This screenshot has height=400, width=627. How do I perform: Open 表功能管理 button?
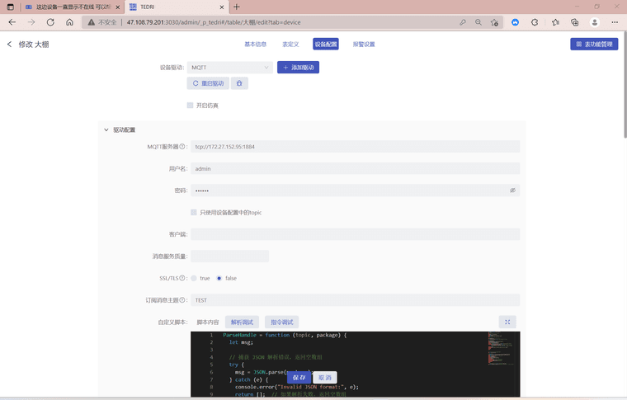(594, 44)
